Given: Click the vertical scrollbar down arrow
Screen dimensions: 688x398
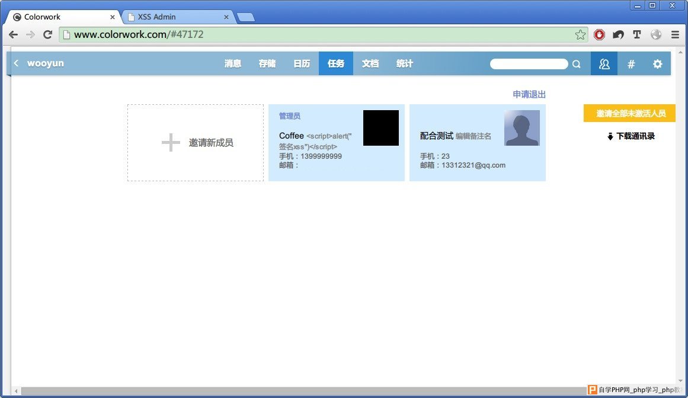Looking at the screenshot, I should click(680, 381).
